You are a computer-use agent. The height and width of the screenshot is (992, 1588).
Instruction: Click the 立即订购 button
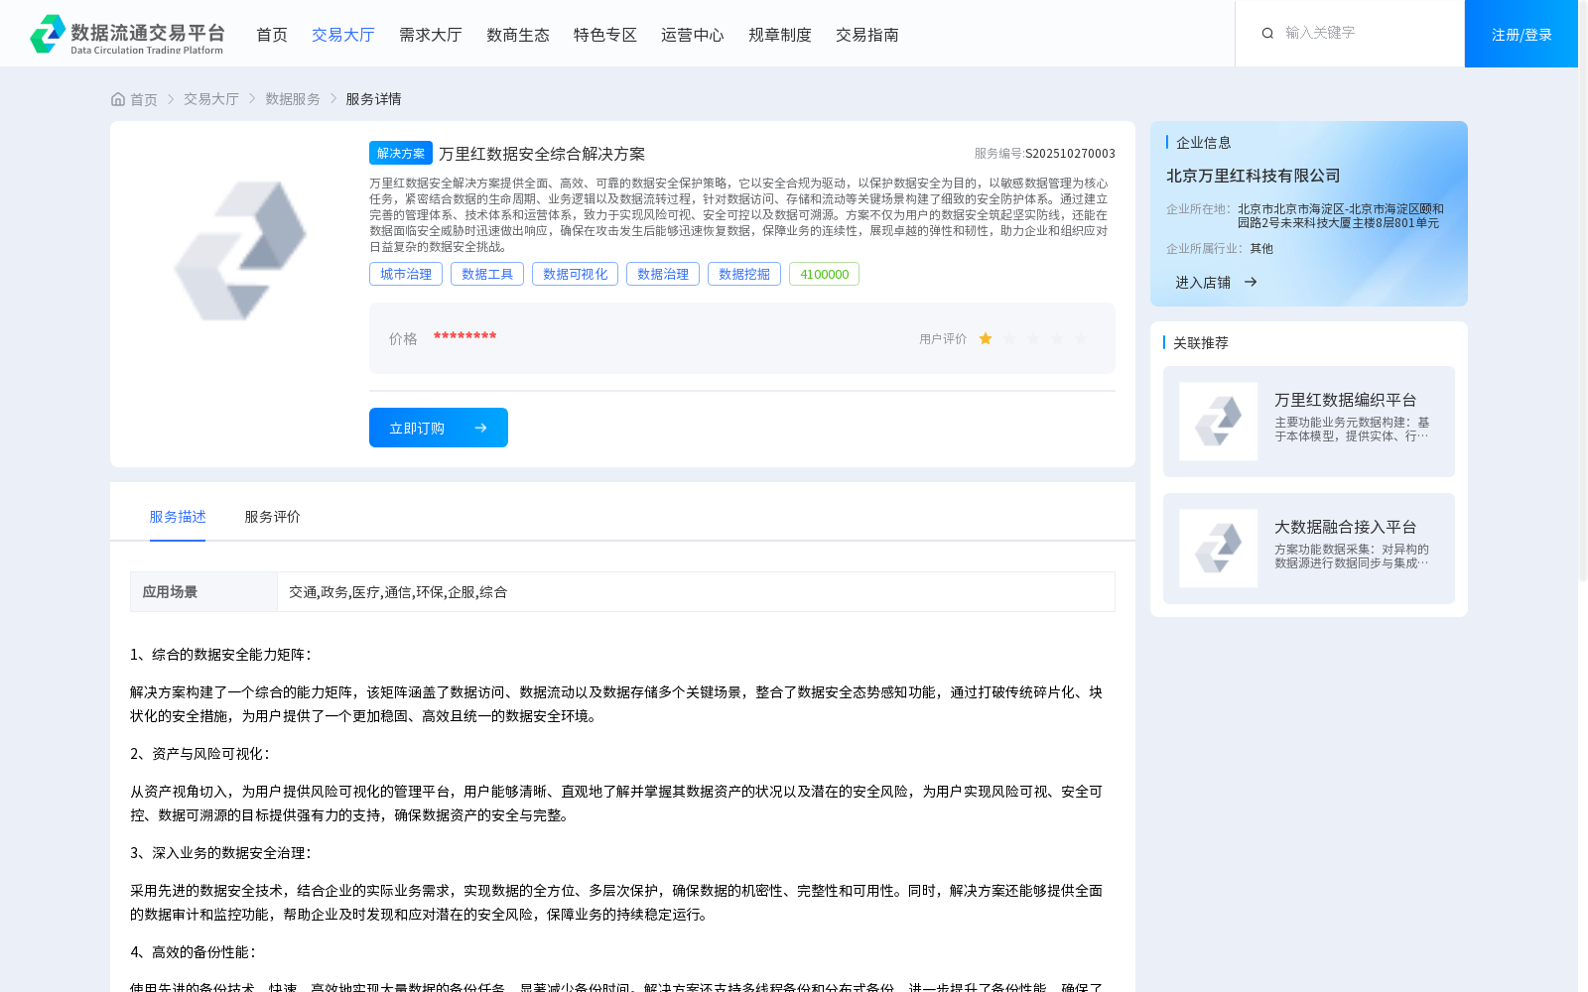(x=439, y=428)
